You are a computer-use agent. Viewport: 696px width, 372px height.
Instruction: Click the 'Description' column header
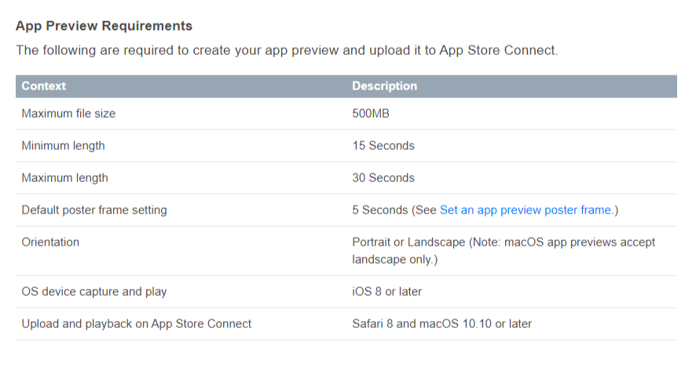point(384,86)
